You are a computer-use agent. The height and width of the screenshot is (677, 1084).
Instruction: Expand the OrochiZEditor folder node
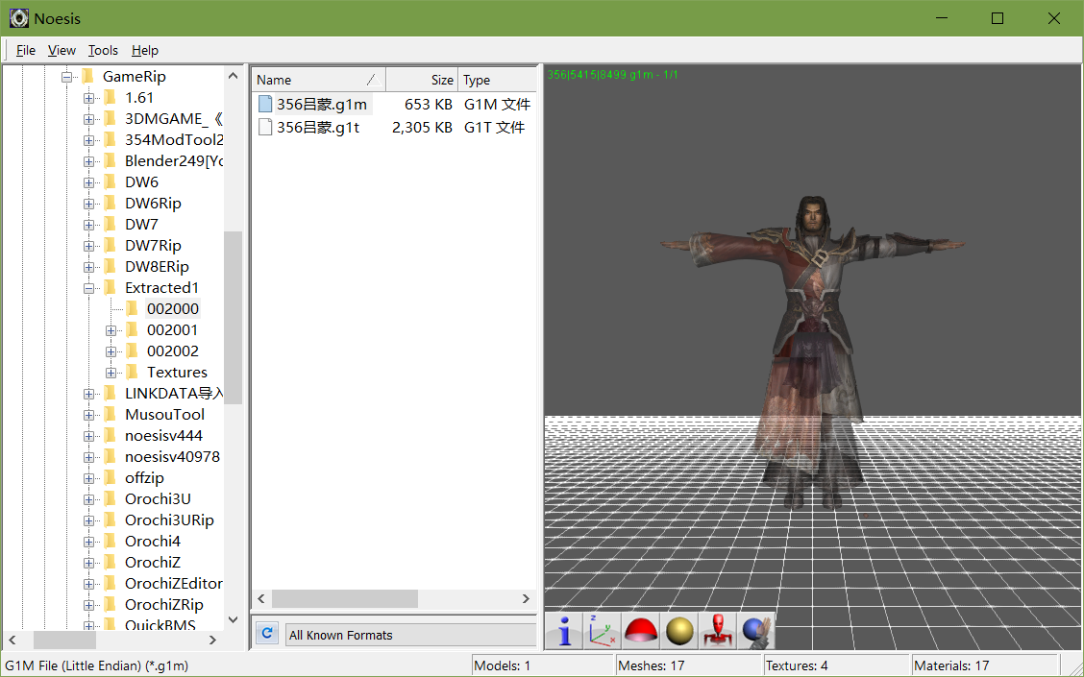[88, 585]
